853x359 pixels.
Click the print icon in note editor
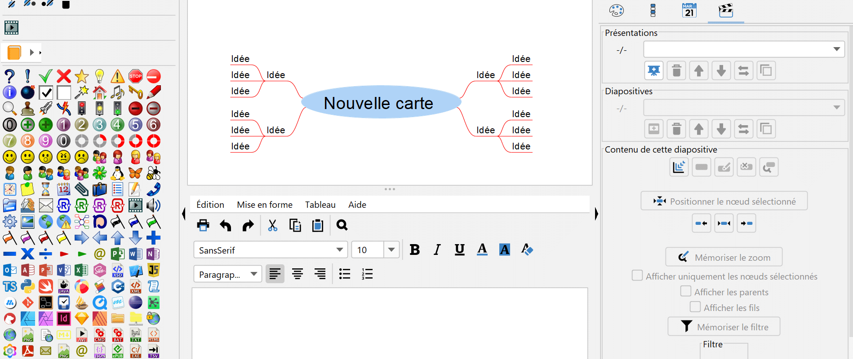tap(203, 225)
